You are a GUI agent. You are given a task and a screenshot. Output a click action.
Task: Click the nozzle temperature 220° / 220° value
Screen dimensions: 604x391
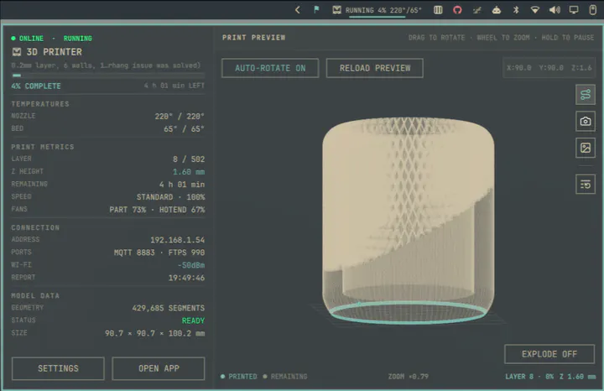[x=180, y=117]
